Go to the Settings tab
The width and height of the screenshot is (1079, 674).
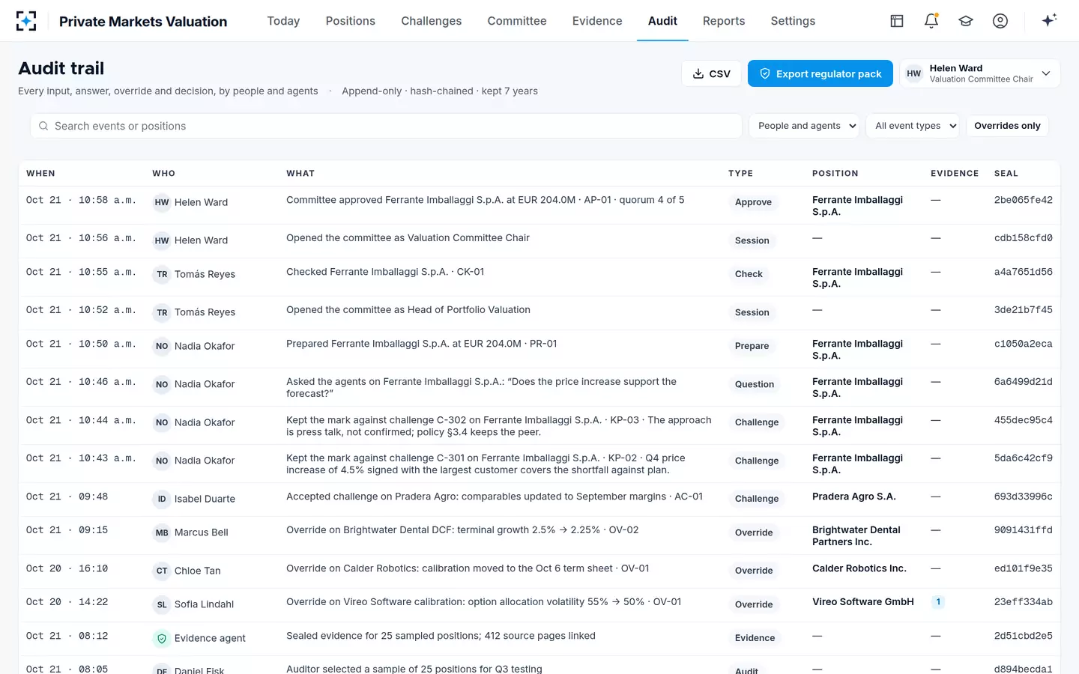793,21
